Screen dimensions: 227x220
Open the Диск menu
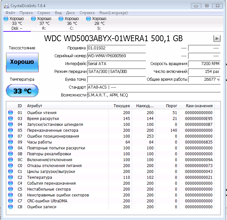point(70,13)
